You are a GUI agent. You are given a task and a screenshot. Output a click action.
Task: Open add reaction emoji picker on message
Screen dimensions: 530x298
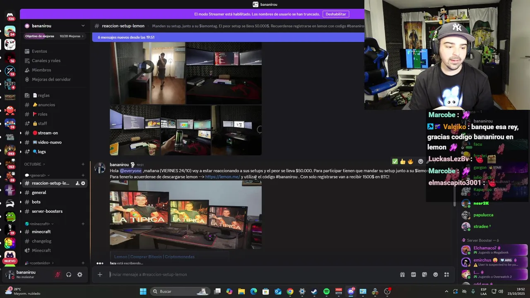click(421, 161)
